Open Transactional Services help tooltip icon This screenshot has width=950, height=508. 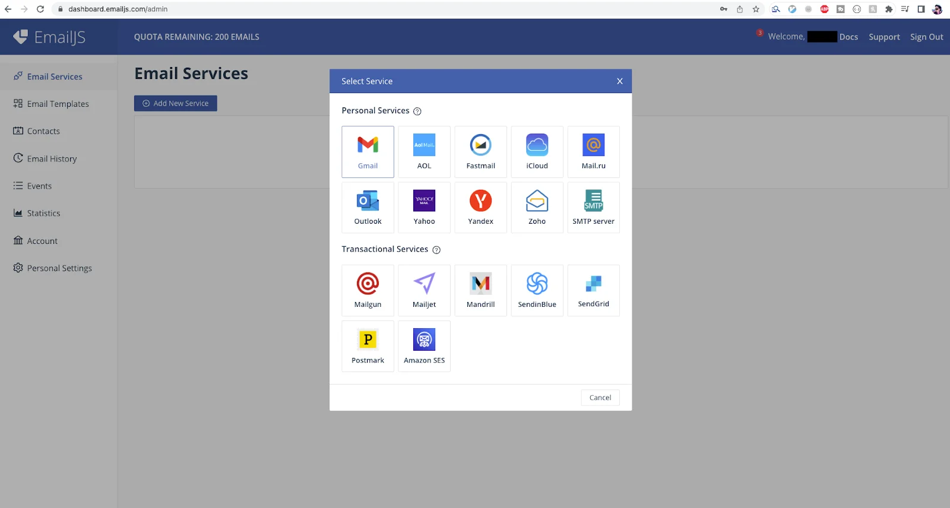point(436,250)
